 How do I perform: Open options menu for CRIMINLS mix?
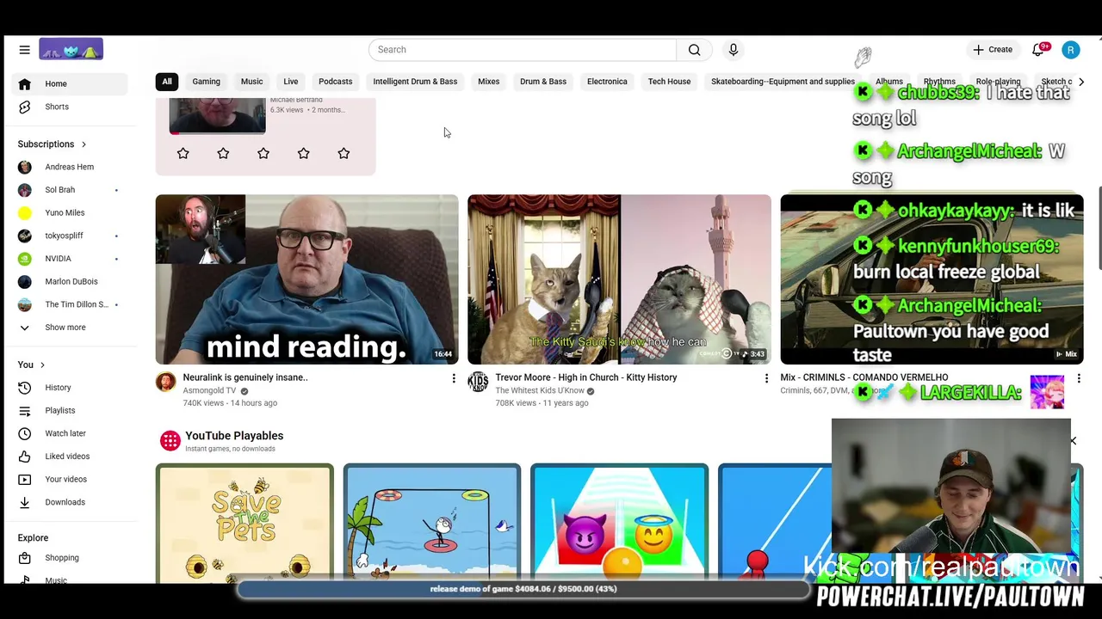1079,378
